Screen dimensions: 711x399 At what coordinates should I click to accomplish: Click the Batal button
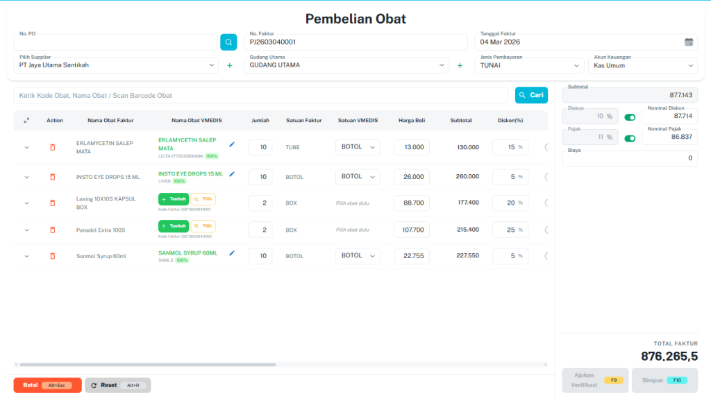[47, 385]
